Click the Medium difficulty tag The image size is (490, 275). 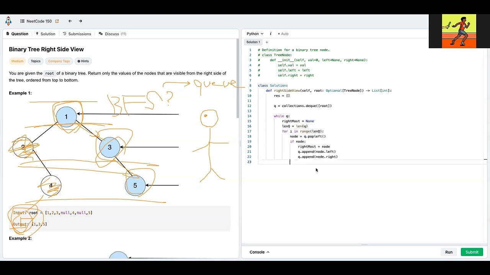pos(17,61)
